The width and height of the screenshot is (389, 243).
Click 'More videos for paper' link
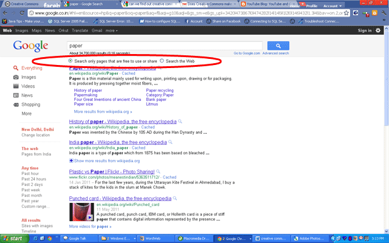coord(90,227)
